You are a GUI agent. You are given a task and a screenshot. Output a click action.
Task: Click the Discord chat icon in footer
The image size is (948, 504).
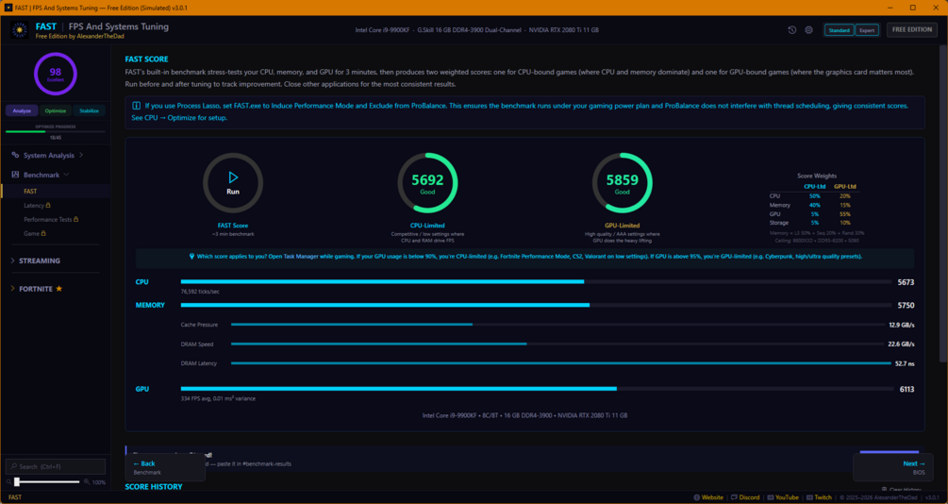tap(734, 497)
